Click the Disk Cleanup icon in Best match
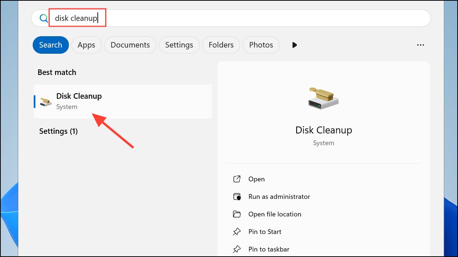Image resolution: width=458 pixels, height=257 pixels. (x=46, y=102)
